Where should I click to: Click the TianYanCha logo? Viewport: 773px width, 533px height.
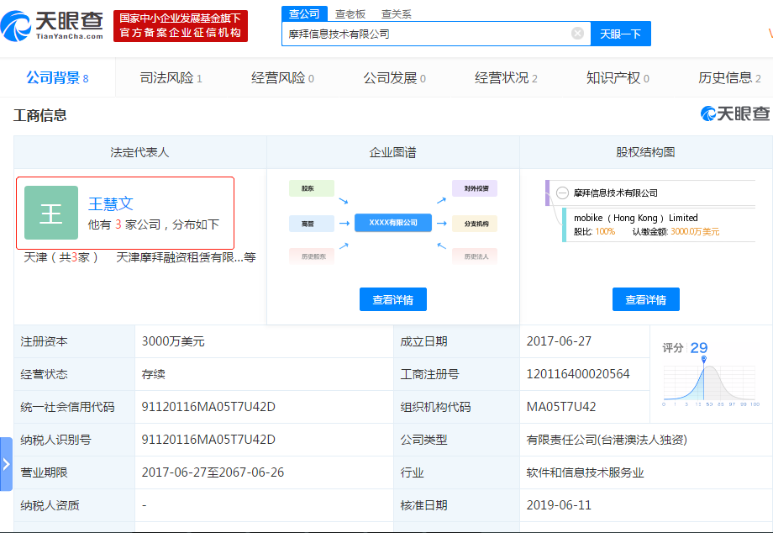click(x=52, y=25)
